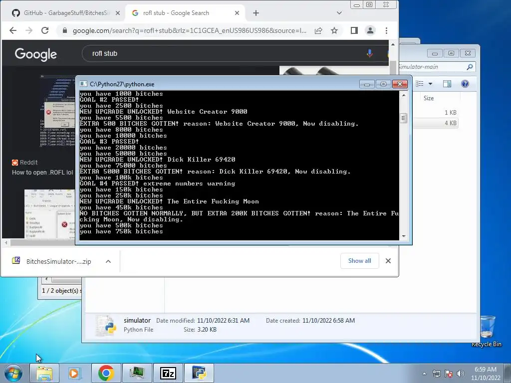Toggle Chrome side panel
511x383 pixels.
[x=354, y=30]
